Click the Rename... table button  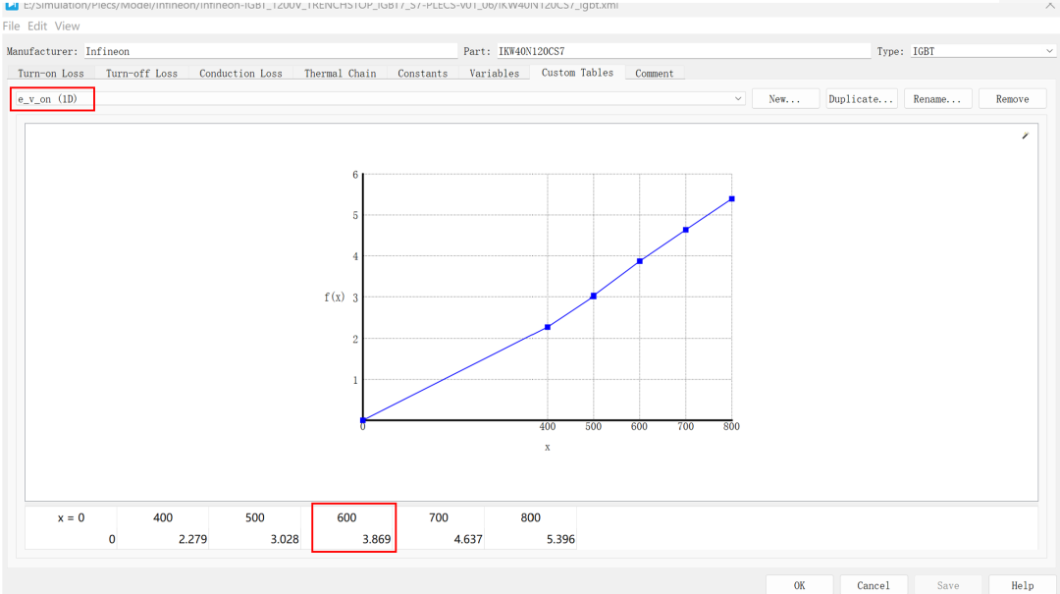(x=937, y=99)
